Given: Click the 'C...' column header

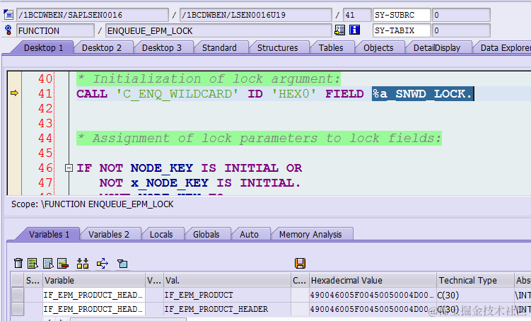Looking at the screenshot, I should (300, 281).
